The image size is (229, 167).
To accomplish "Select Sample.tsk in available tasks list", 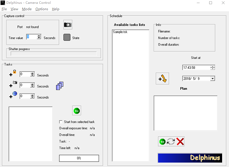I will 121,32.
